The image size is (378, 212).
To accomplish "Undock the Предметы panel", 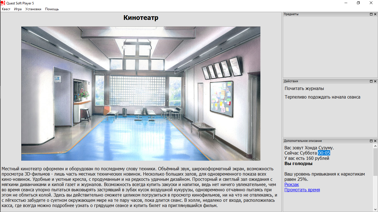I will 371,14.
